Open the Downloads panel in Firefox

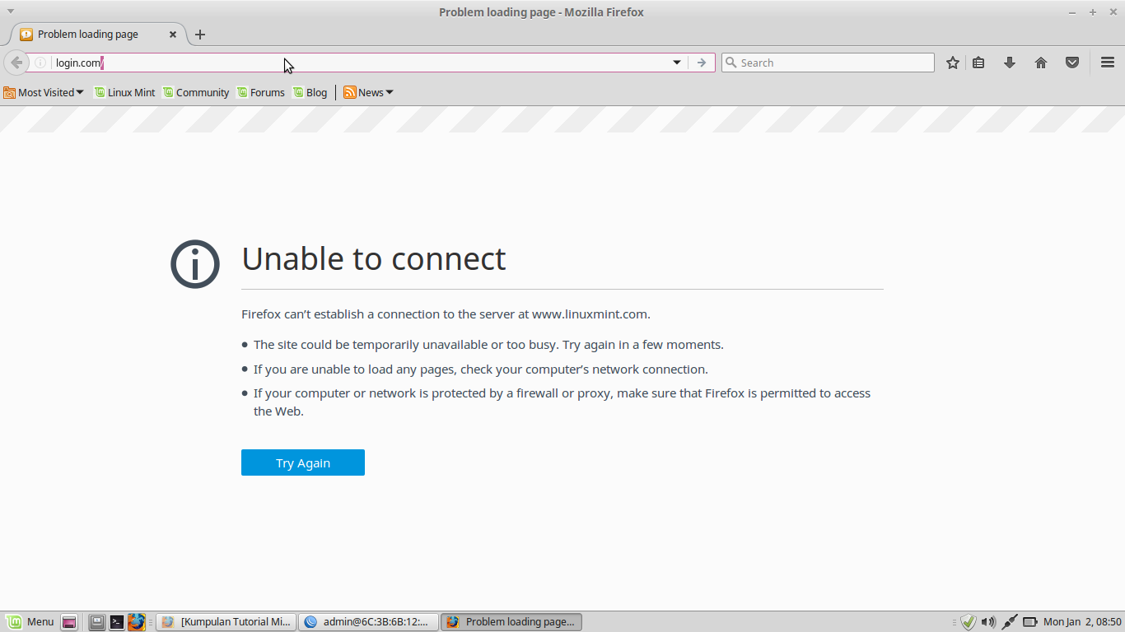click(1010, 62)
